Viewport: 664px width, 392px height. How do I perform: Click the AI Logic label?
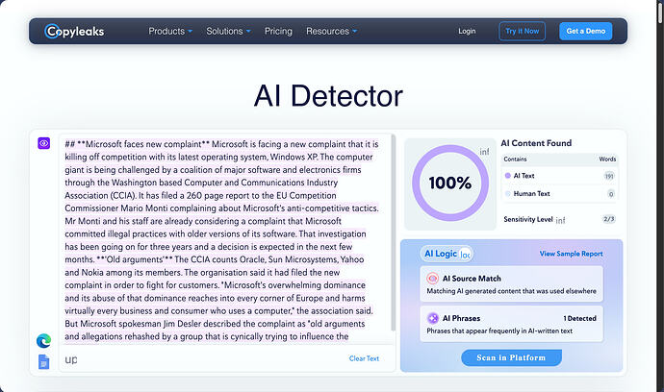pos(441,254)
